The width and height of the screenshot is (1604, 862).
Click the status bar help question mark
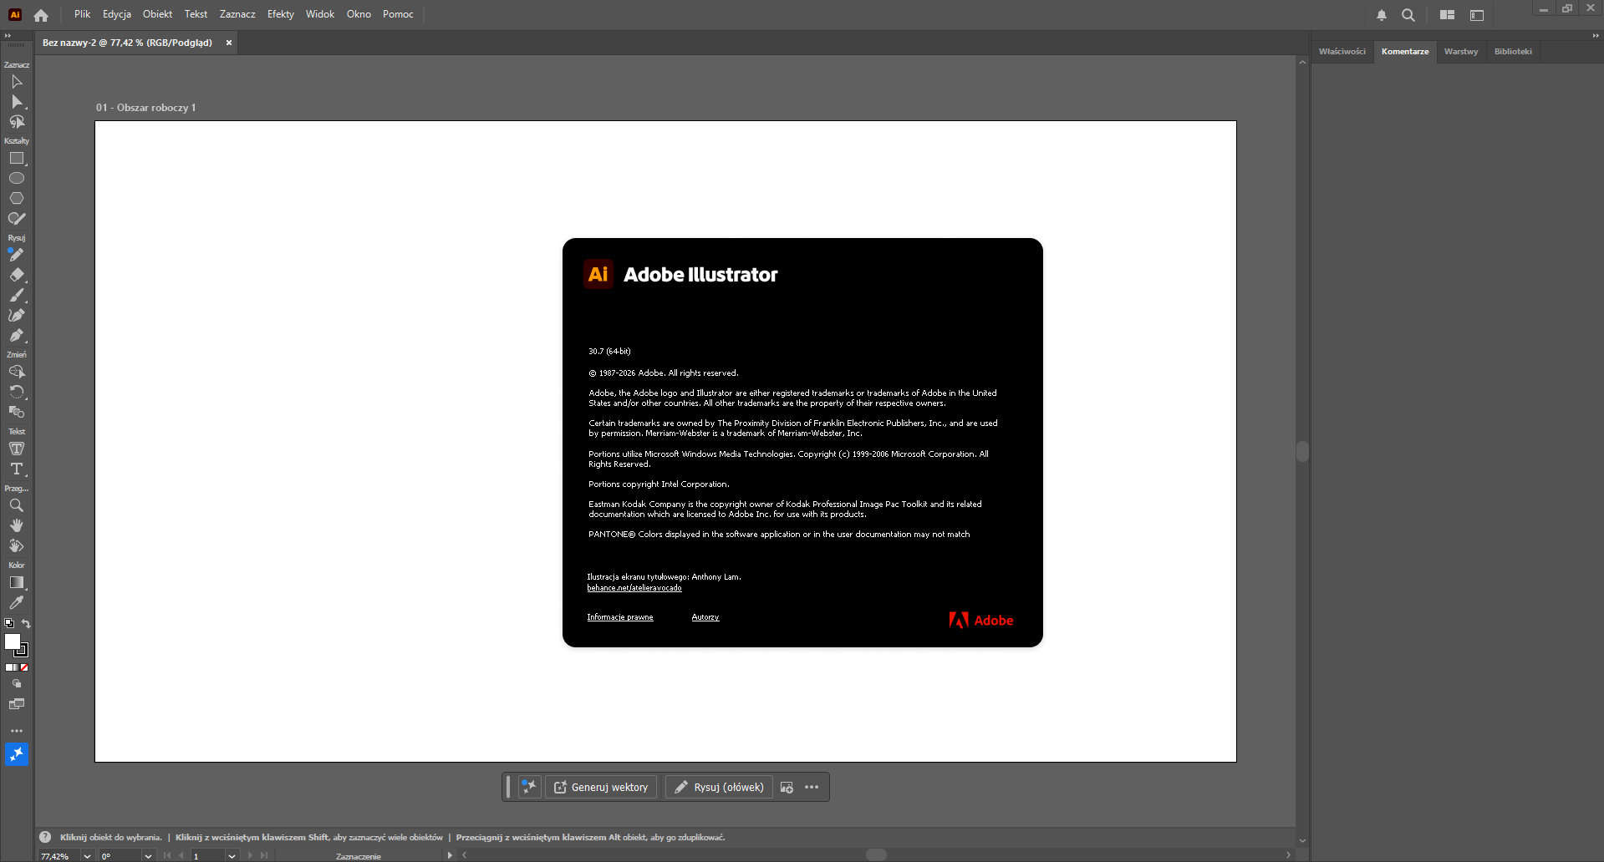[x=45, y=837]
